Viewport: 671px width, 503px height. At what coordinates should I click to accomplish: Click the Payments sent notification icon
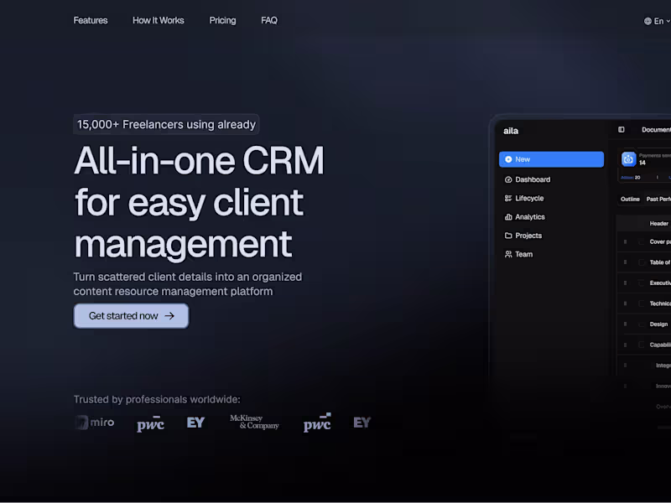click(628, 159)
